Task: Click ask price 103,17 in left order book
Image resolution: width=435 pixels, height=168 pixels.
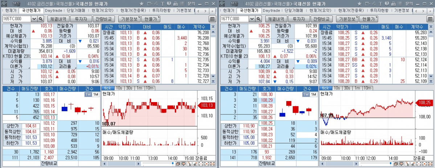Action: (x=49, y=94)
